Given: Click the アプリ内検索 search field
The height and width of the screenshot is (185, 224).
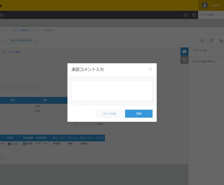Looking at the screenshot, I should click(x=211, y=15).
